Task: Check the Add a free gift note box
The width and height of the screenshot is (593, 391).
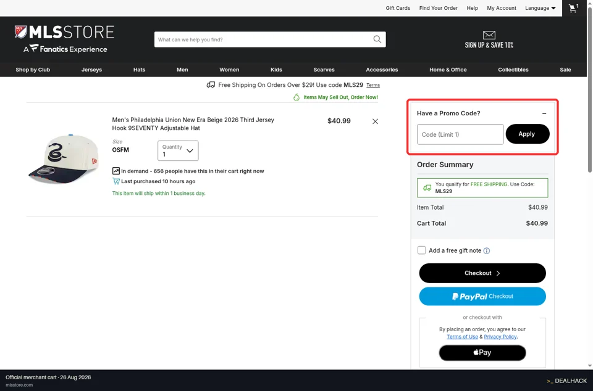Action: 422,250
